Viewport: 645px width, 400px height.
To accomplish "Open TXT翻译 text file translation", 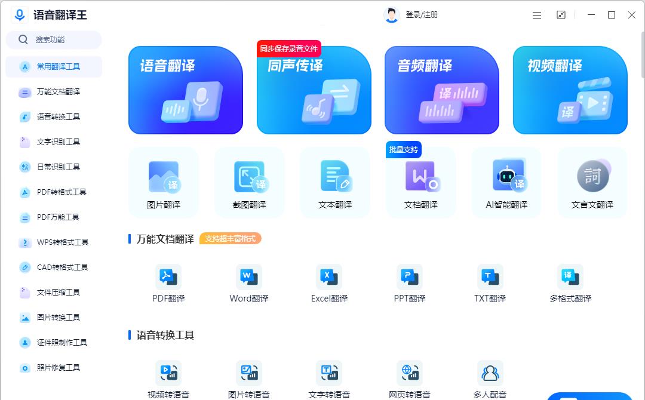I will (x=489, y=282).
